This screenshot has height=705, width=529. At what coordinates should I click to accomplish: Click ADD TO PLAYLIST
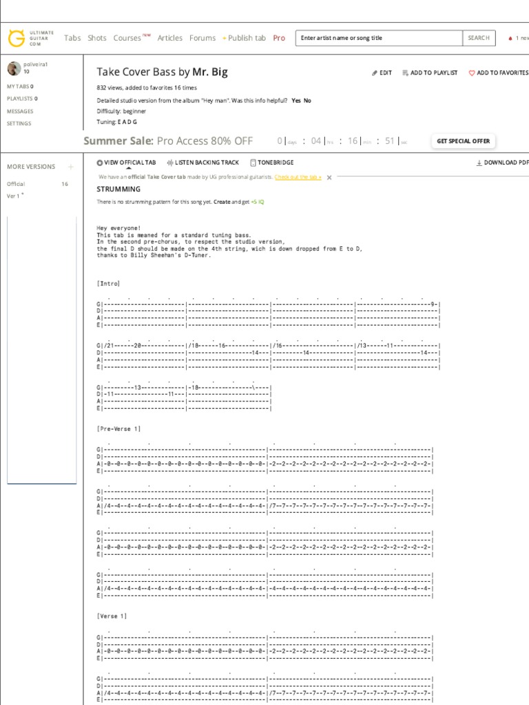pos(430,73)
